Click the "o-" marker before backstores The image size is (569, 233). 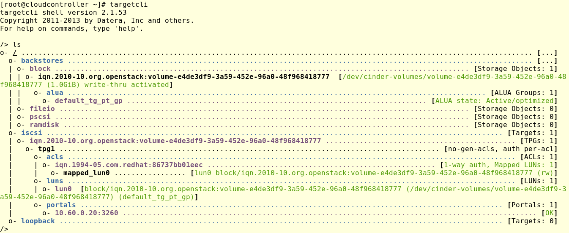[12, 61]
